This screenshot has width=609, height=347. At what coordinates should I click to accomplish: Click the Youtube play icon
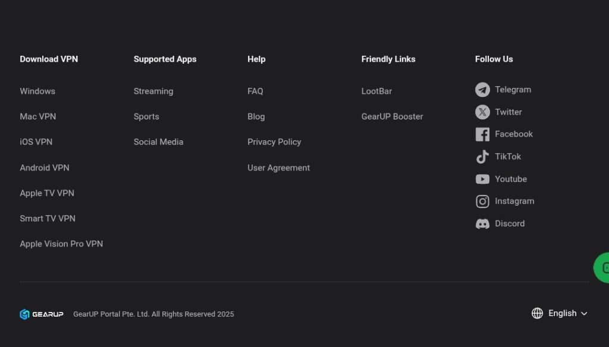pyautogui.click(x=482, y=179)
